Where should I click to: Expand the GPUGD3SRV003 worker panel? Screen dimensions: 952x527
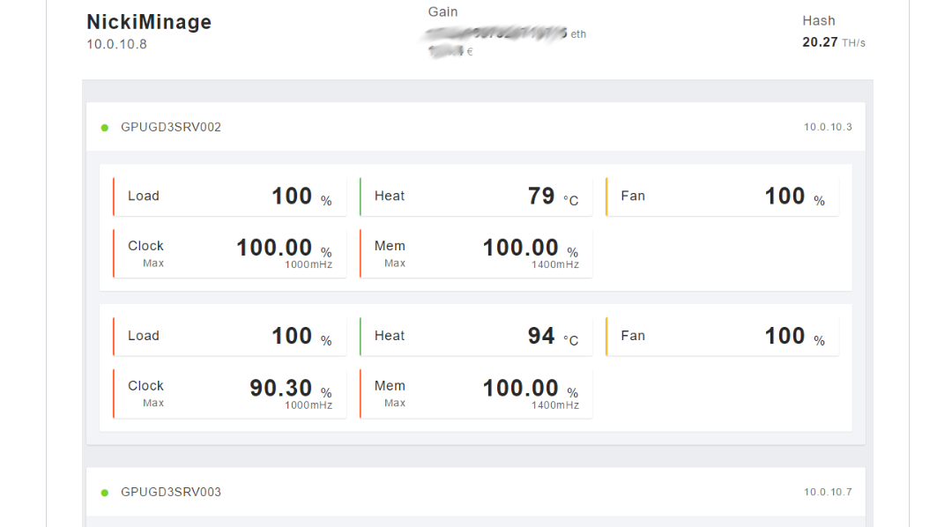coord(172,492)
